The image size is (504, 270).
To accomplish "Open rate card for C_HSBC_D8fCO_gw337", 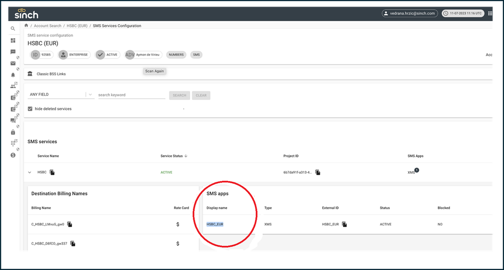I will (x=178, y=243).
